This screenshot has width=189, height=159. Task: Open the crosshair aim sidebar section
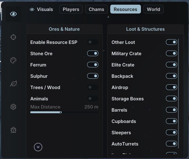click(13, 37)
